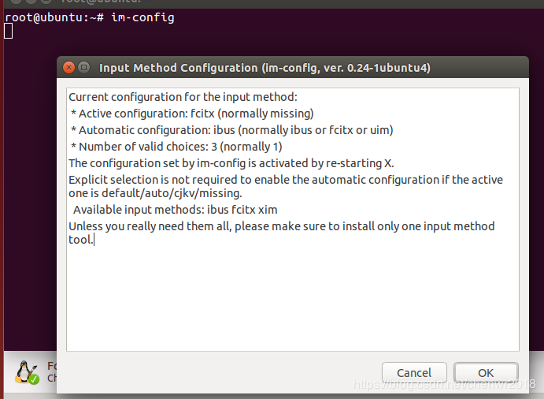Click the 'Active configuration: fcitx' line

pos(192,114)
